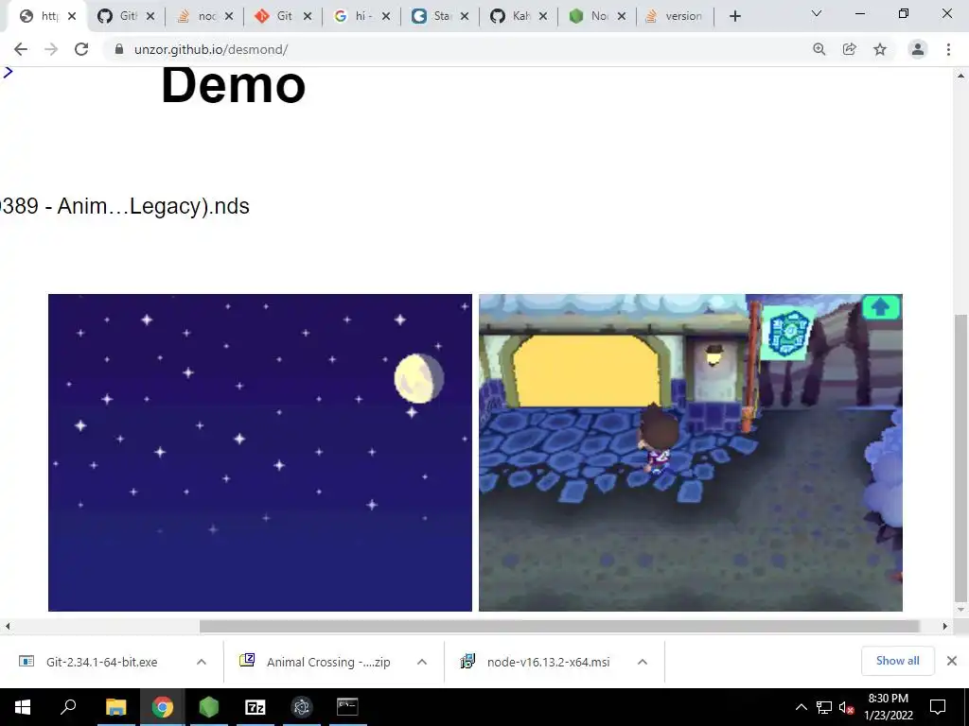The image size is (969, 726).
Task: Click the Demo heading
Action: (x=233, y=85)
